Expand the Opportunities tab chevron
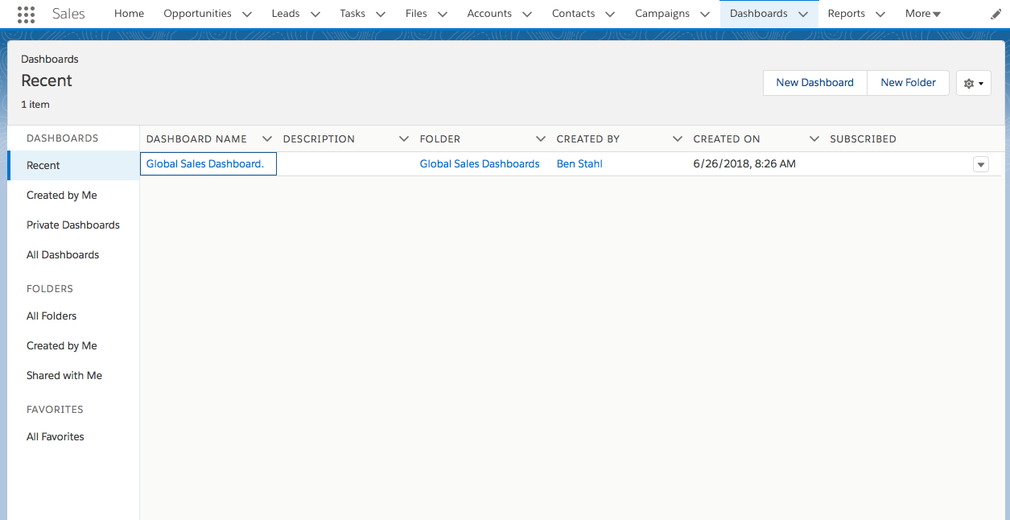 (x=247, y=14)
